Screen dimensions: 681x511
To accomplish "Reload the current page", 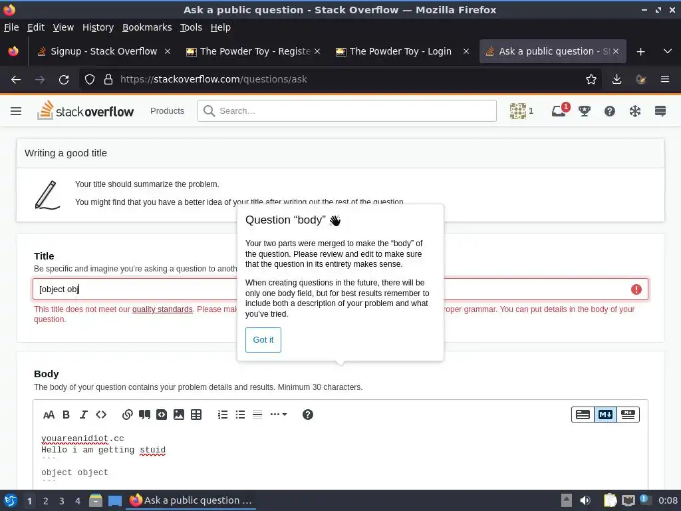I will 64,80.
